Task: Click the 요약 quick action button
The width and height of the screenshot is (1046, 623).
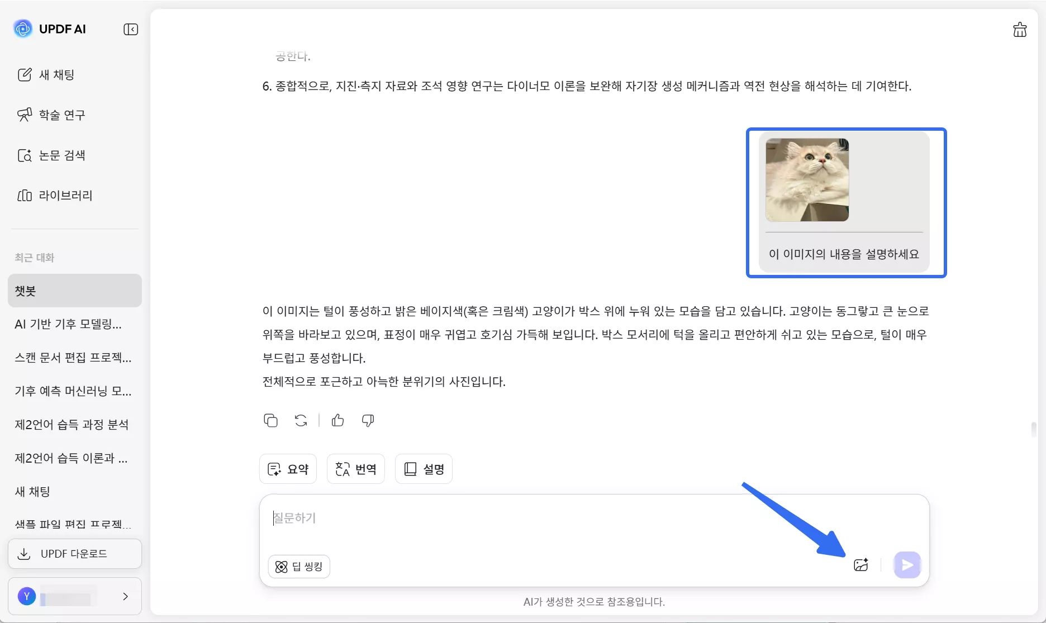Action: (288, 468)
